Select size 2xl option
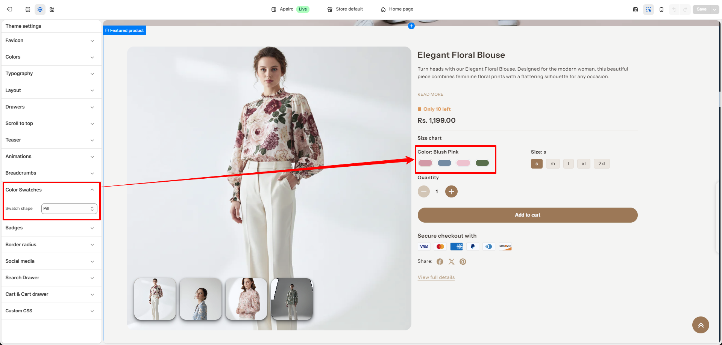The width and height of the screenshot is (722, 345). (602, 164)
